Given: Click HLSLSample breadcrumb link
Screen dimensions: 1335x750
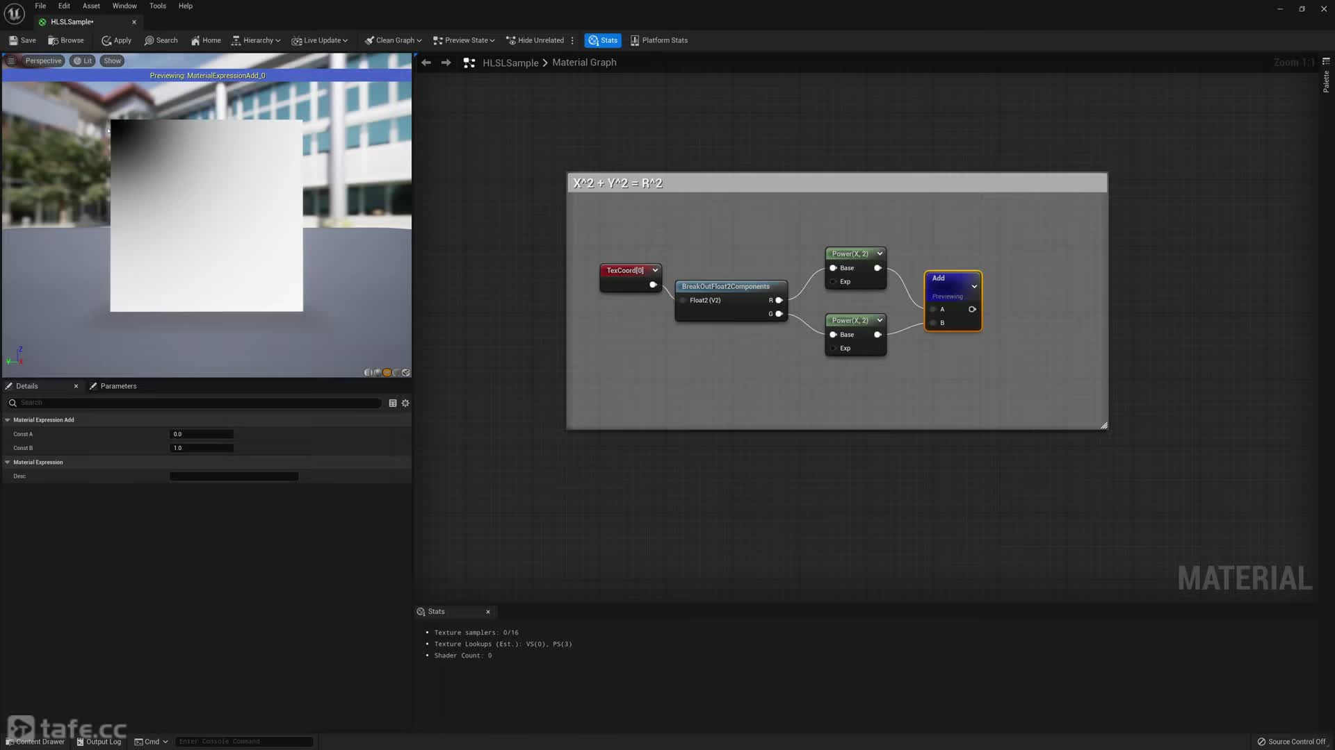Looking at the screenshot, I should [510, 62].
